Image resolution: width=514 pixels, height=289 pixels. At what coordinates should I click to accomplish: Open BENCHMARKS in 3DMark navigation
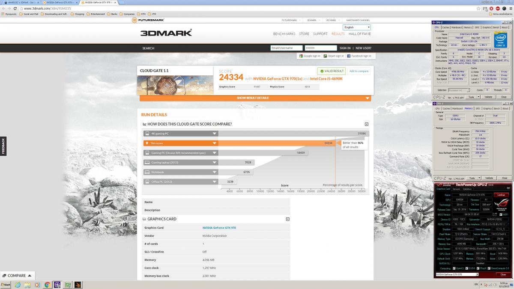coord(284,34)
